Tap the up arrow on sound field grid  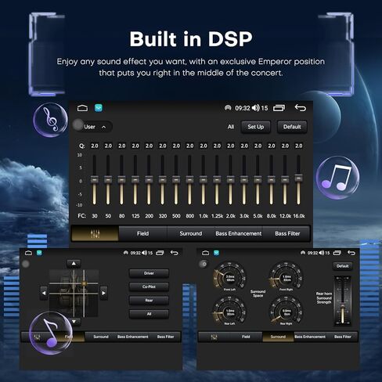tap(74, 264)
